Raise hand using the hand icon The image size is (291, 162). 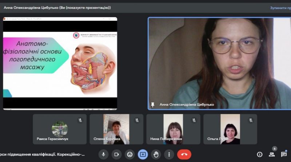(x=156, y=154)
